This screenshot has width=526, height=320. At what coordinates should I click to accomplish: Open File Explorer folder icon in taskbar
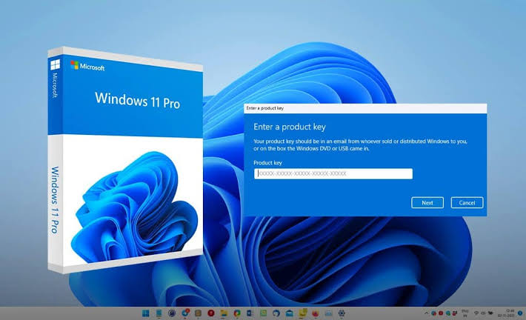pyautogui.click(x=224, y=313)
